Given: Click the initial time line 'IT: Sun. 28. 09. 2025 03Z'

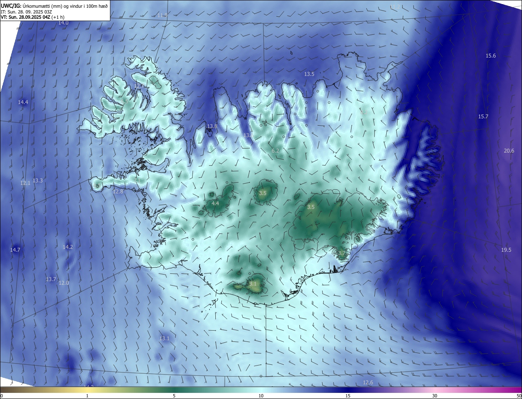Looking at the screenshot, I should 27,12.
